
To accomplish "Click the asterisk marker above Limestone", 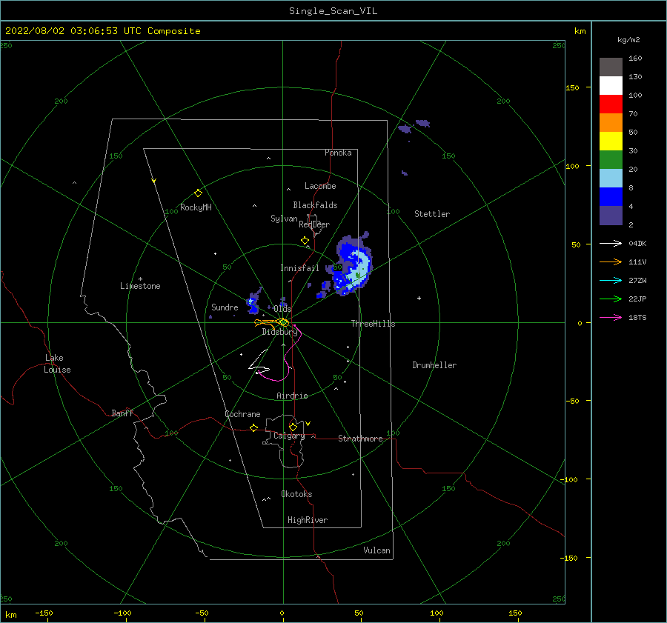I will pos(140,279).
